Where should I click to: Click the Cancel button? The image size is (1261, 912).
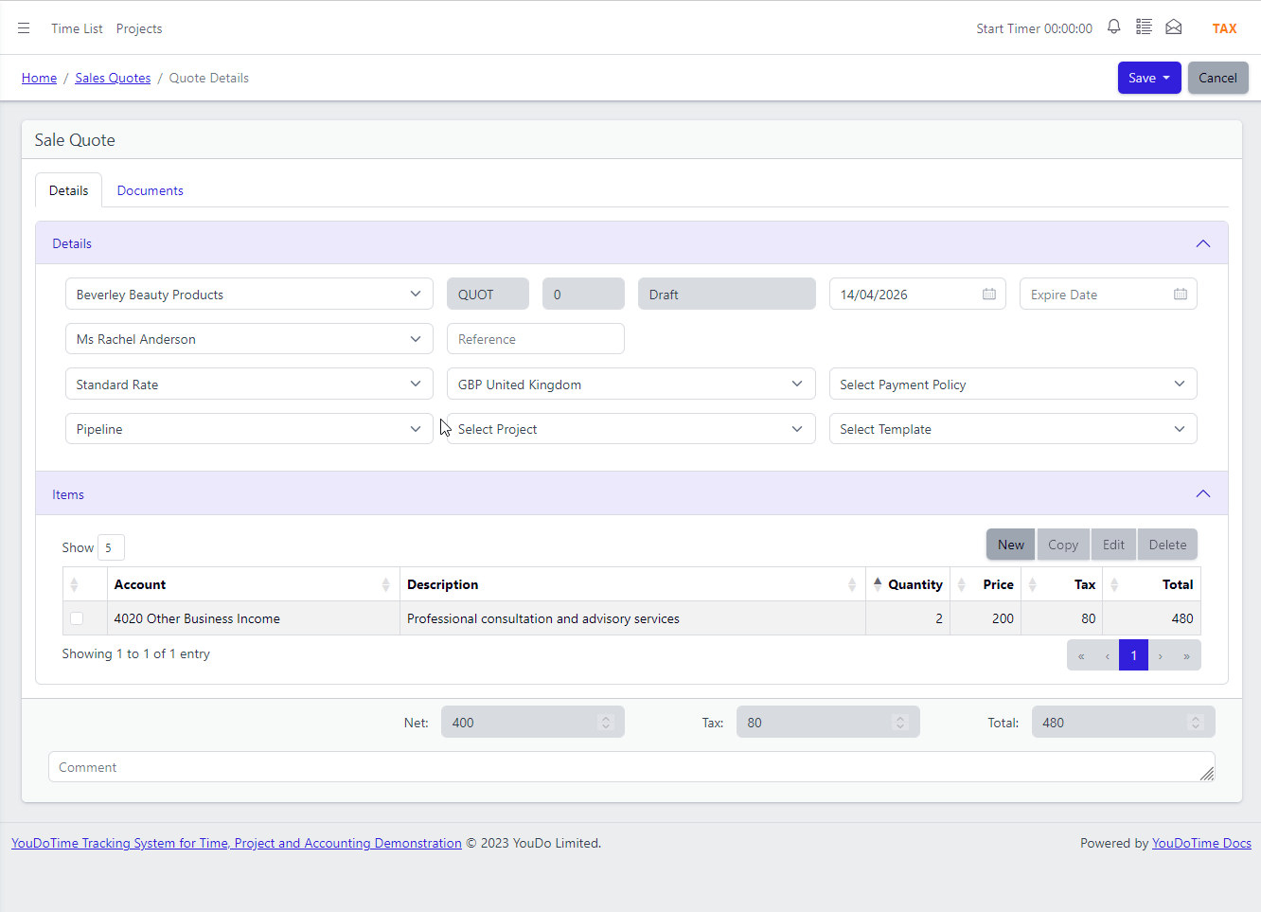tap(1217, 78)
